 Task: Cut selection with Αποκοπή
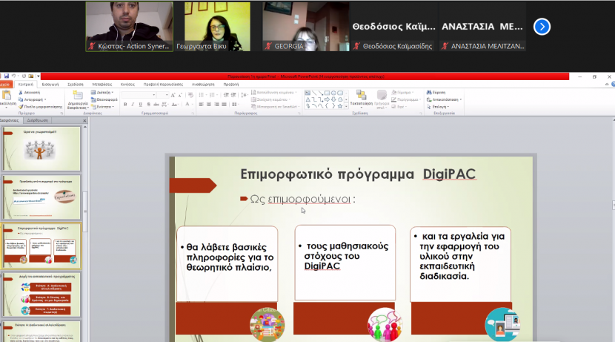[30, 93]
